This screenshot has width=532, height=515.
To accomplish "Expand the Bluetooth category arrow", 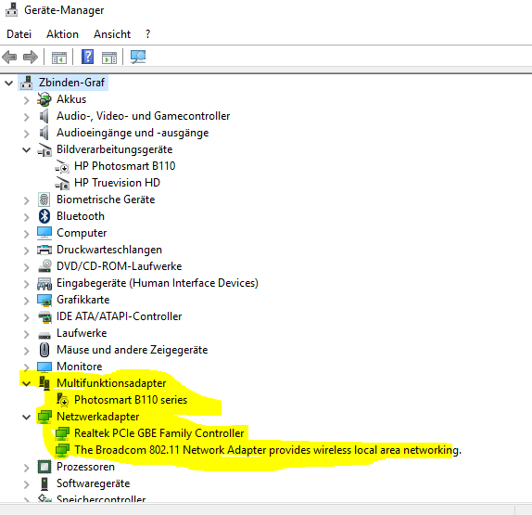I will [27, 217].
